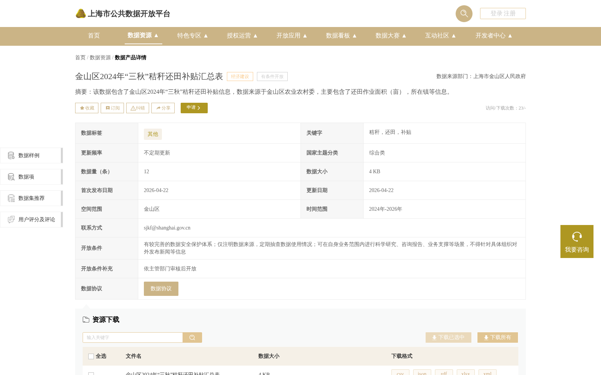Click the 登录 注册 button
Image resolution: width=601 pixels, height=375 pixels.
point(503,13)
